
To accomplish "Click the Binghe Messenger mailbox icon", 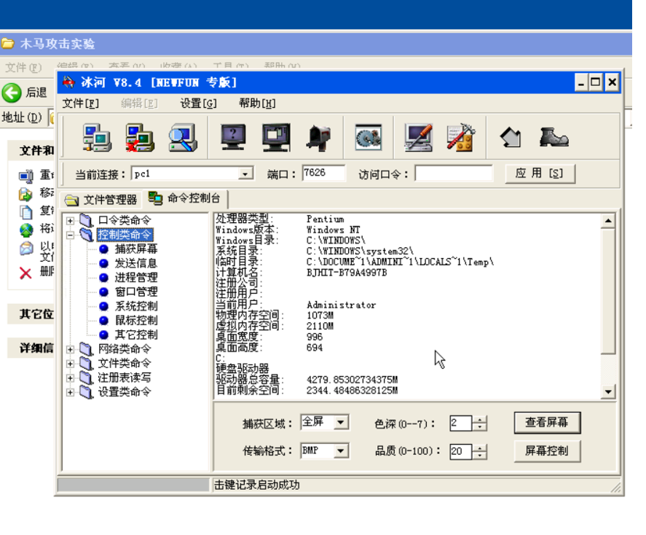I will [318, 138].
